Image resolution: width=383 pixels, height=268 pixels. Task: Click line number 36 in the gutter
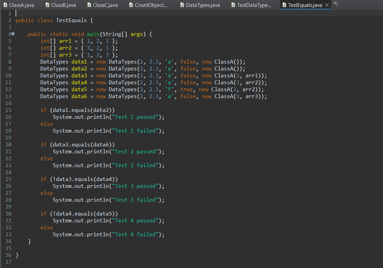point(8,255)
